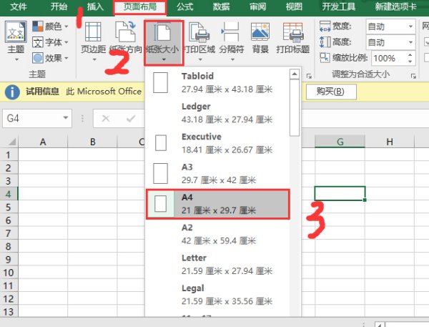
Task: Click the Height (高度) icon
Action: tap(325, 42)
